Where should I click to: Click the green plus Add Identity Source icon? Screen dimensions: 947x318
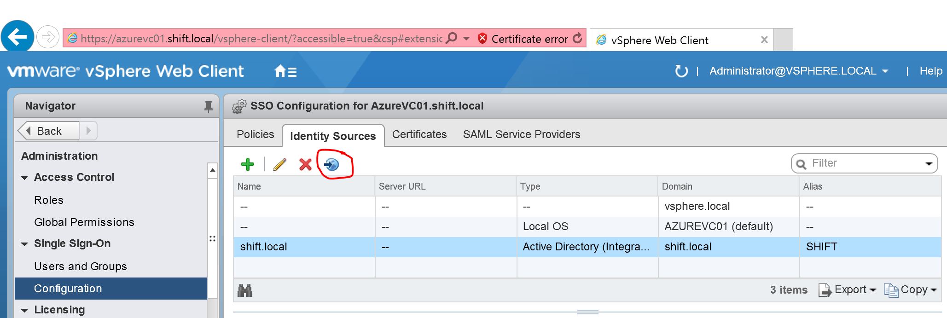(x=248, y=164)
